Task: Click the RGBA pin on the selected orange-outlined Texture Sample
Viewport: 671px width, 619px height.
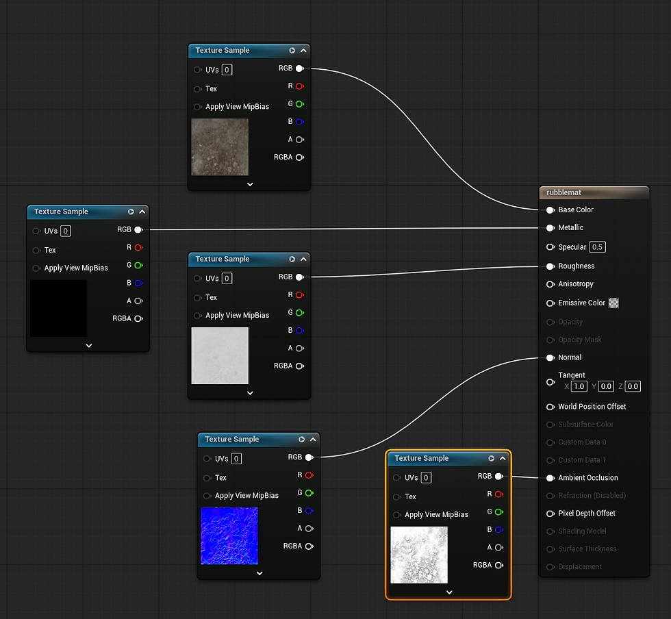Action: 498,565
